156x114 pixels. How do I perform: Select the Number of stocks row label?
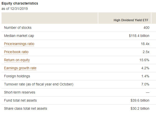pyautogui.click(x=18, y=28)
